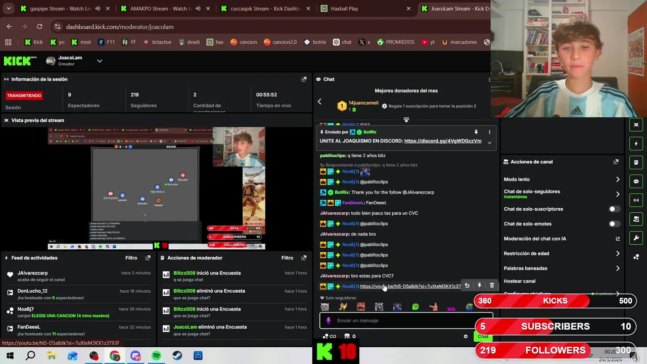The image size is (647, 364).
Task: Collapse the top donors leaderboard handle
Action: point(406,120)
